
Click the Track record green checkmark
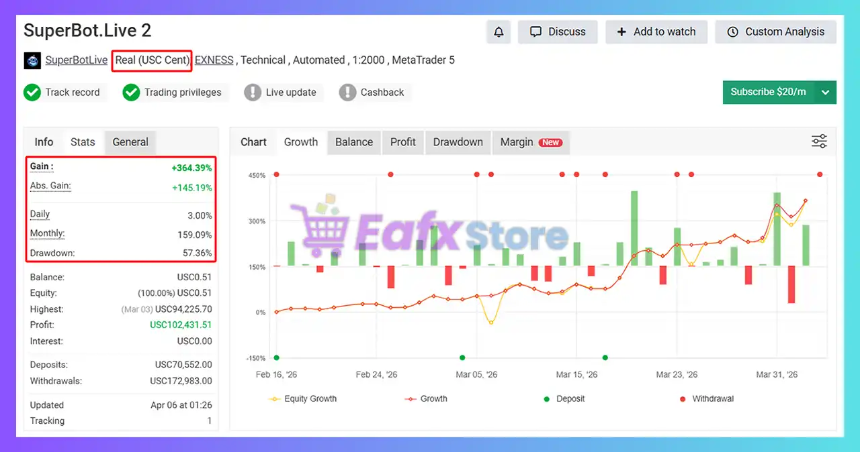(x=32, y=93)
